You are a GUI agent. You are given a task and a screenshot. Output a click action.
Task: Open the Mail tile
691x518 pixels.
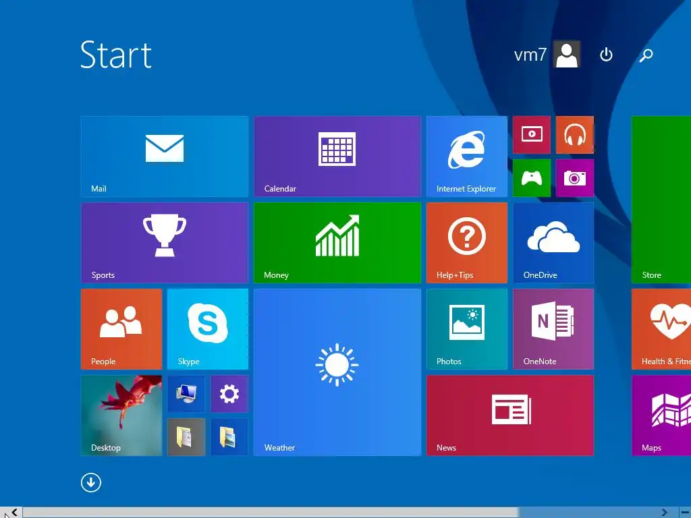click(165, 156)
